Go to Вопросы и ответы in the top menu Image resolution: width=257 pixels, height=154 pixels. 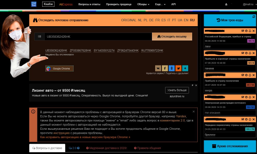[90, 4]
